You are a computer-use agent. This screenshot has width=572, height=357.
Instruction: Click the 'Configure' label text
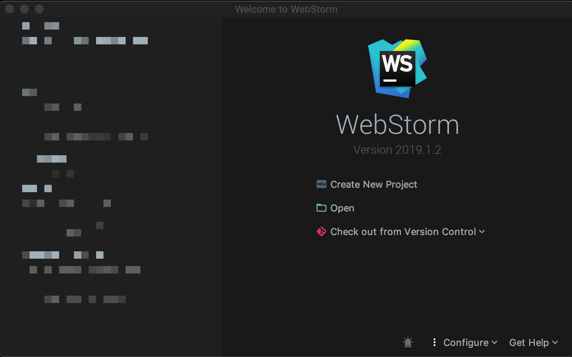(466, 343)
